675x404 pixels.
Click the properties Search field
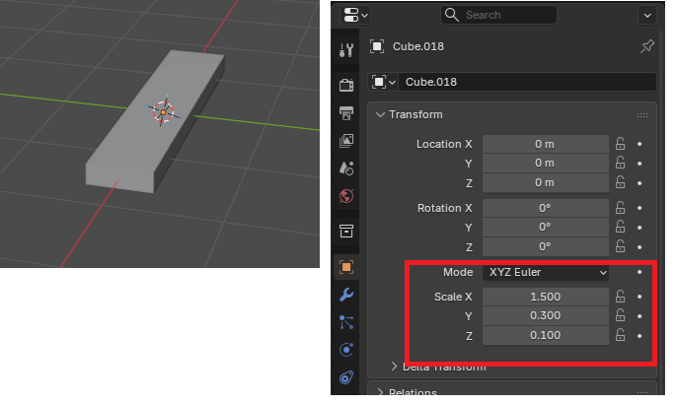(498, 15)
